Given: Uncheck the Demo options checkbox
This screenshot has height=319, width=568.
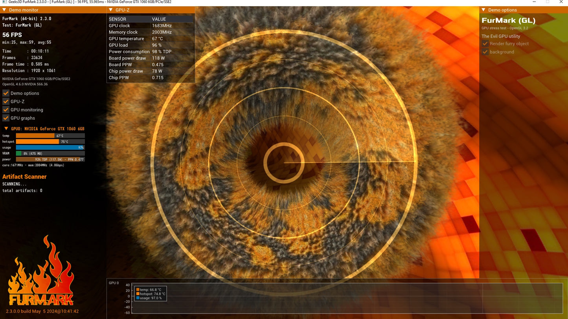Looking at the screenshot, I should [6, 93].
